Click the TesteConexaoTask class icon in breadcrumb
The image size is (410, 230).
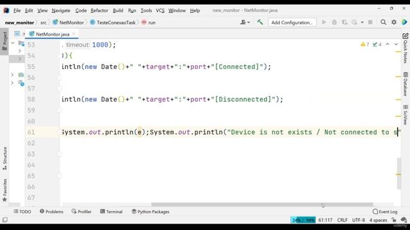92,22
